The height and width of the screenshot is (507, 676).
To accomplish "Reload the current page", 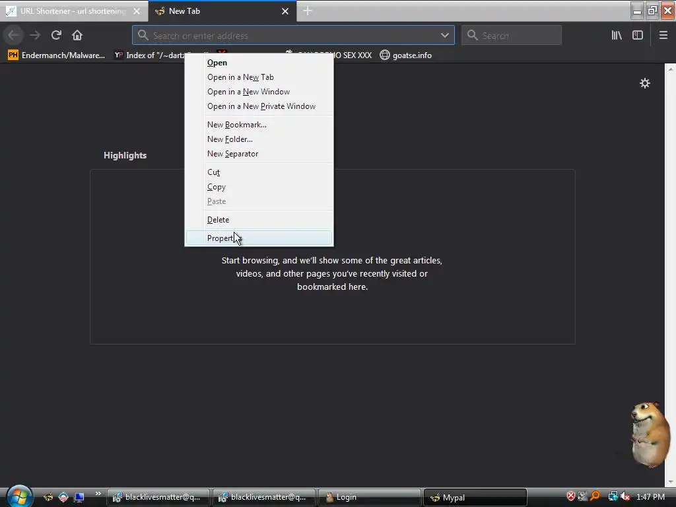I will point(56,35).
